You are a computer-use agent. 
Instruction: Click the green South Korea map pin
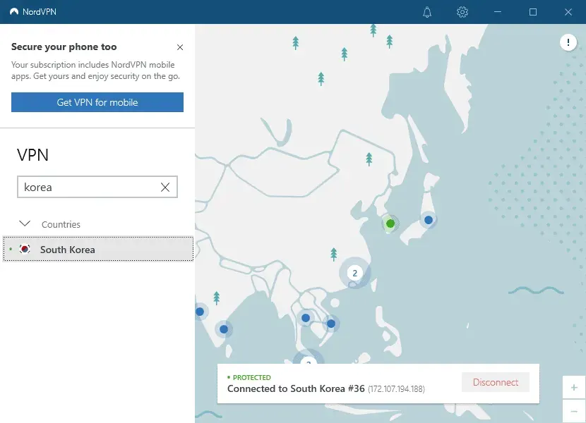tap(390, 223)
